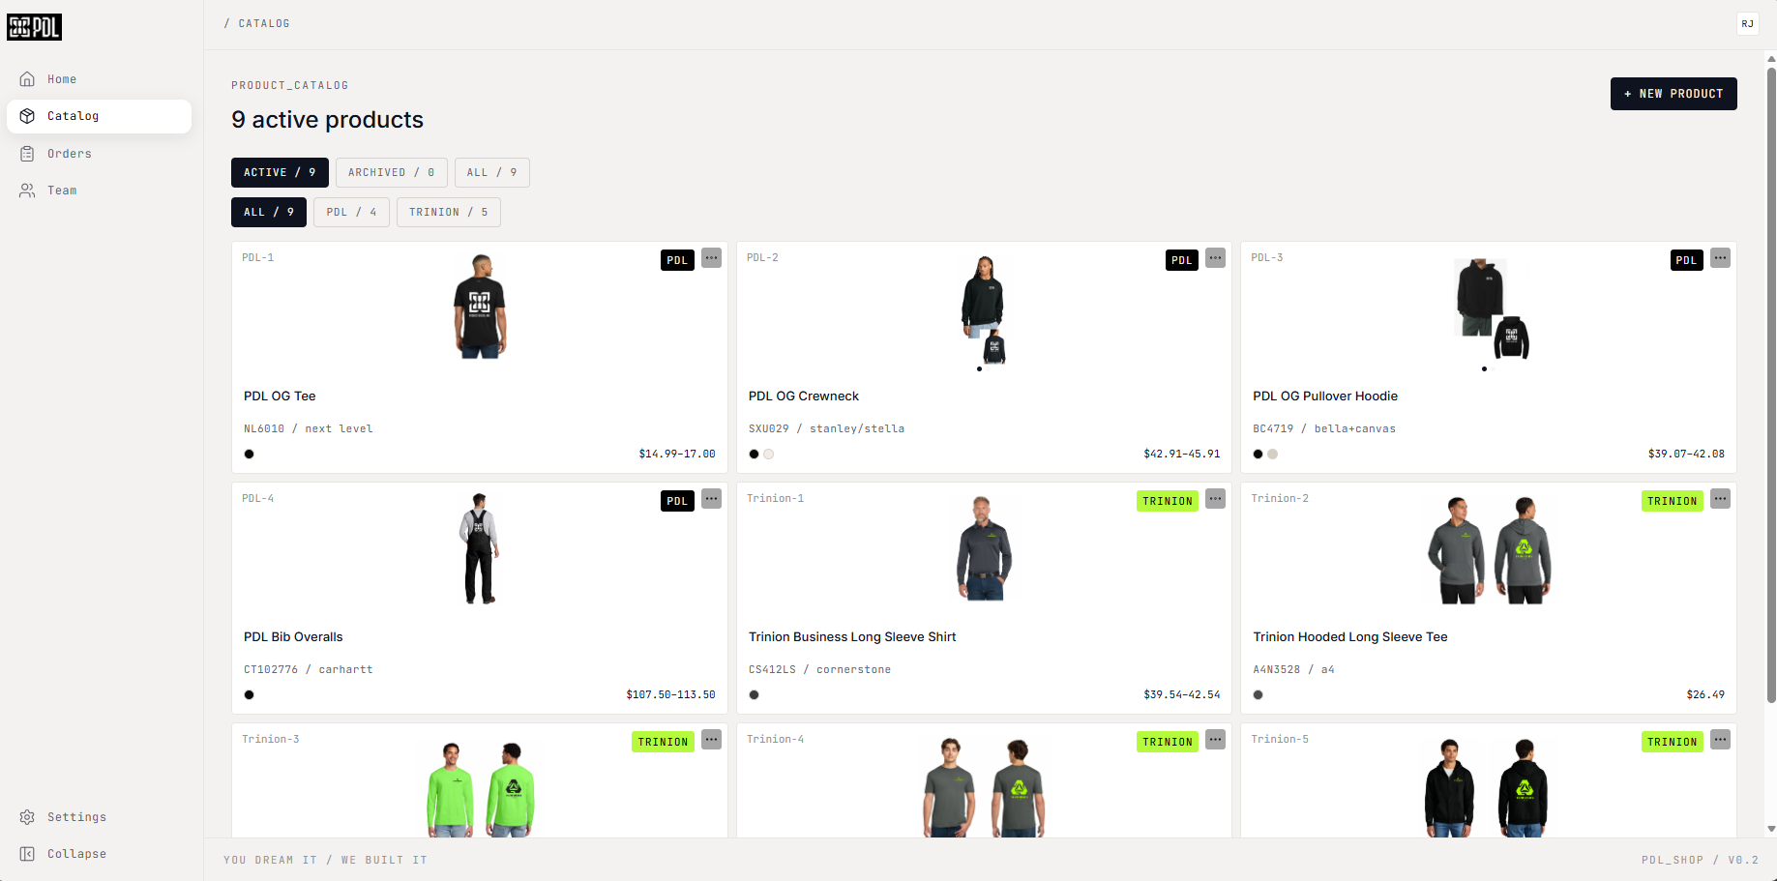Open the Trinion-5 black hoodie image
Viewport: 1777px width, 881px height.
click(x=1487, y=787)
